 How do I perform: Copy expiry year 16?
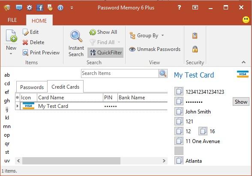click(203, 131)
